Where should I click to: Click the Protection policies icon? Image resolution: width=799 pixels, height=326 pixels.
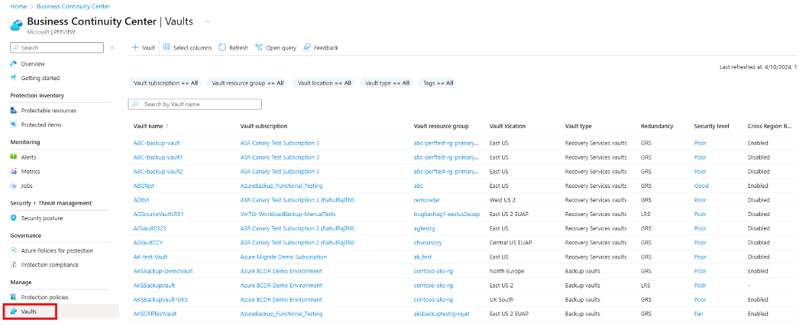pyautogui.click(x=14, y=297)
